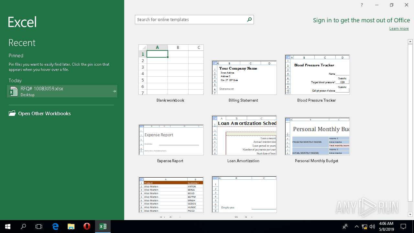Open the recent file RFQ# 10083059.xlsx
The width and height of the screenshot is (414, 233).
(x=62, y=91)
